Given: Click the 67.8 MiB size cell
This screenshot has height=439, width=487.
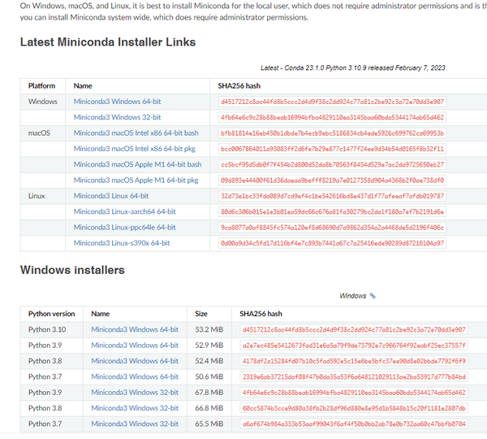Looking at the screenshot, I should 209,393.
